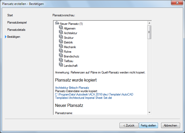Click the preview scrollbar up arrow
This screenshot has height=133, width=185.
(149, 23)
